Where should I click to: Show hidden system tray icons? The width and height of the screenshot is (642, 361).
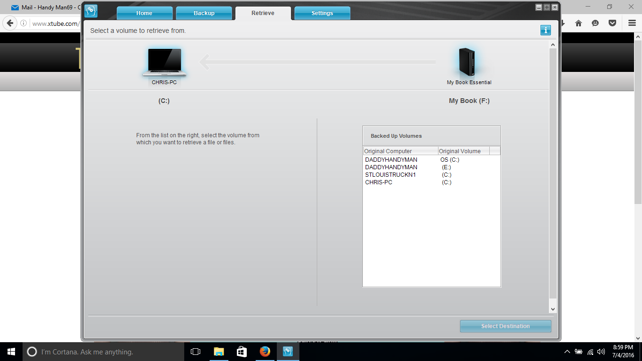567,352
